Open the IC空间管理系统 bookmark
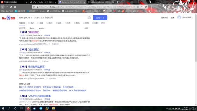197x111 pixels. pos(54,11)
